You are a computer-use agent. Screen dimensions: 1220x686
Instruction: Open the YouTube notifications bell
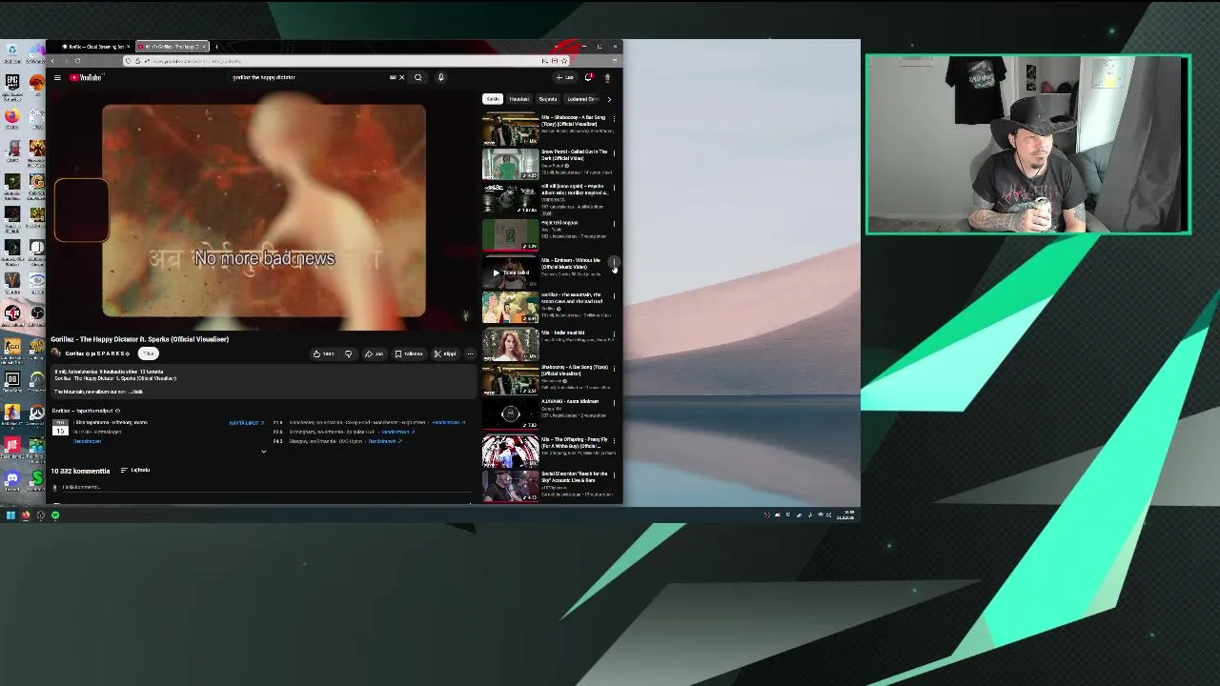click(588, 77)
